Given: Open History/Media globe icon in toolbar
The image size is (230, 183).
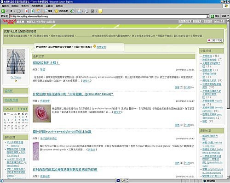Looking at the screenshot, I should point(72,11).
